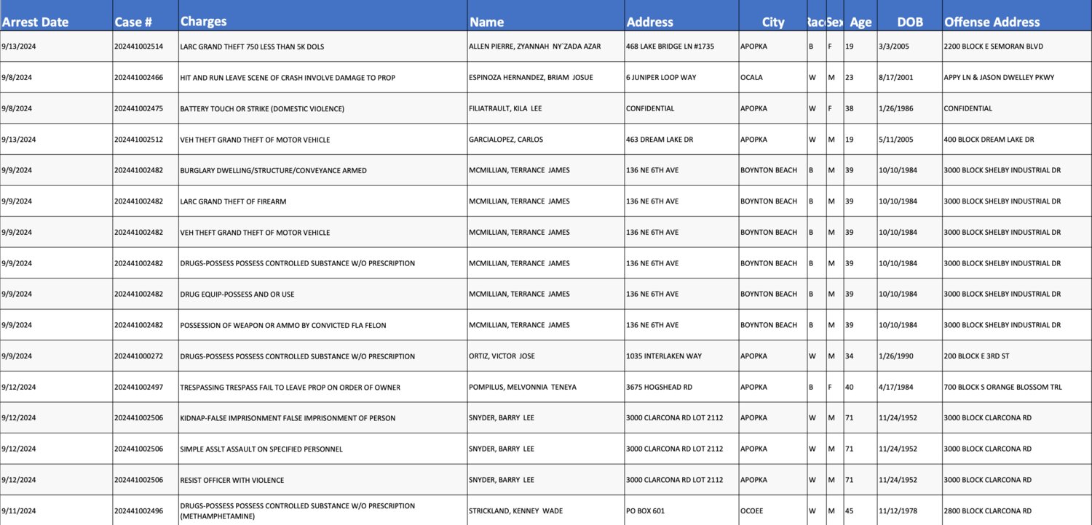This screenshot has width=1092, height=525.
Task: Select BATTERY TOUCH OR STRIKE (DOMESTIC VIOLENCE) cell
Action: [323, 108]
